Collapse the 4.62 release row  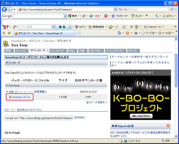tap(7, 91)
